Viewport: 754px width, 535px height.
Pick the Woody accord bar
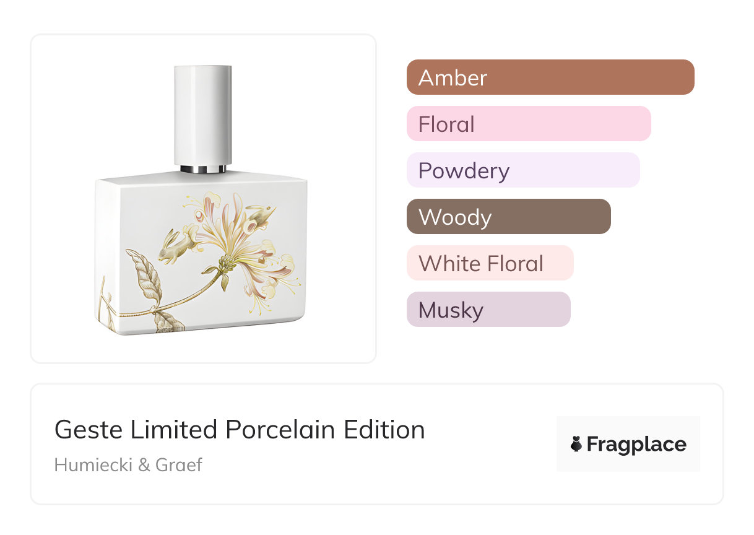508,217
